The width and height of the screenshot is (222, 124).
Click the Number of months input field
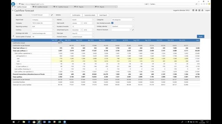click(83, 27)
